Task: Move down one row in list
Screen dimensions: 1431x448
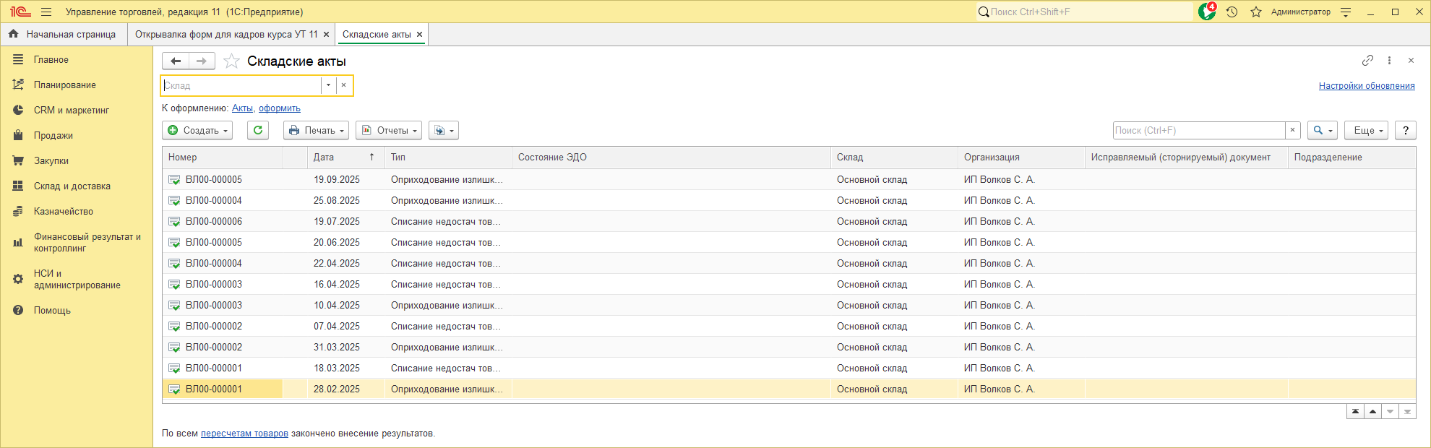Action: (x=1391, y=411)
